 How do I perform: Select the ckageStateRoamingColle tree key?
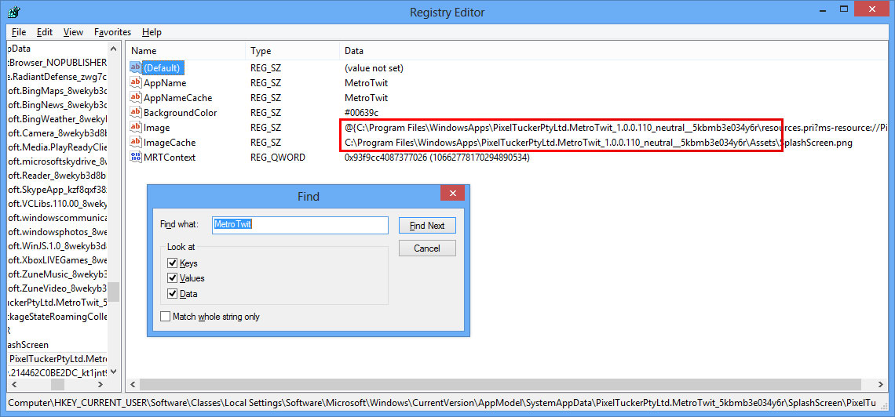coord(58,316)
